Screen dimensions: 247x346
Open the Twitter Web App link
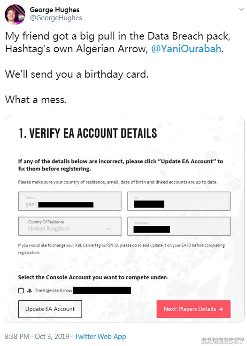100,336
